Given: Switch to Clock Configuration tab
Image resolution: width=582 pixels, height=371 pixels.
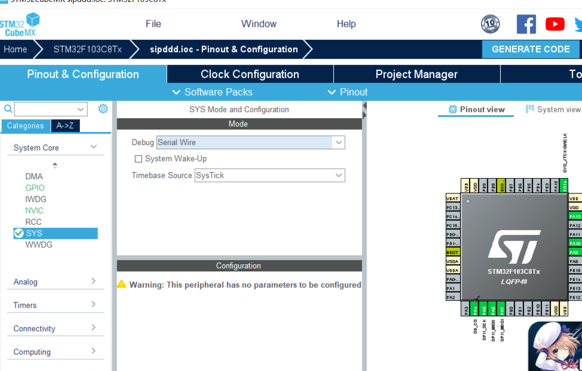Looking at the screenshot, I should pos(250,74).
